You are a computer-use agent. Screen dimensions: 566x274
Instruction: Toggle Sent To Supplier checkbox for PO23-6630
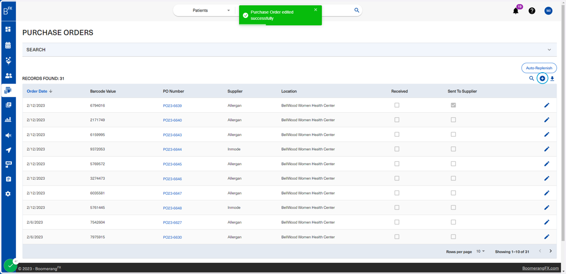(453, 237)
